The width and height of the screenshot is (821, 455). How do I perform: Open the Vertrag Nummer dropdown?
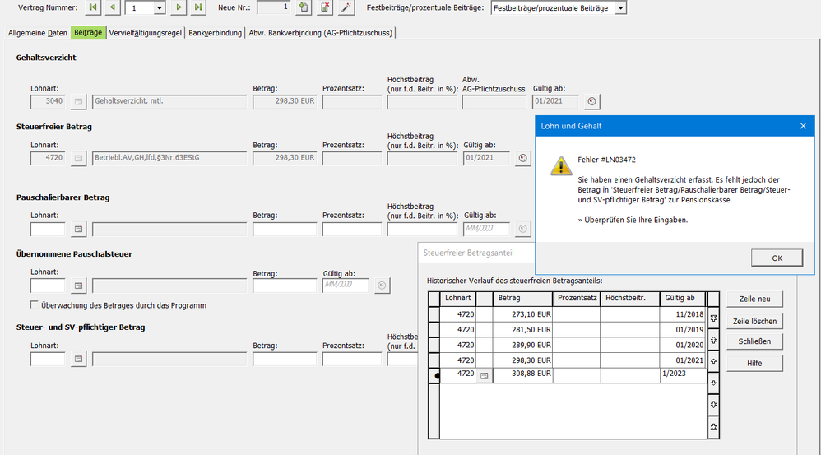point(159,8)
